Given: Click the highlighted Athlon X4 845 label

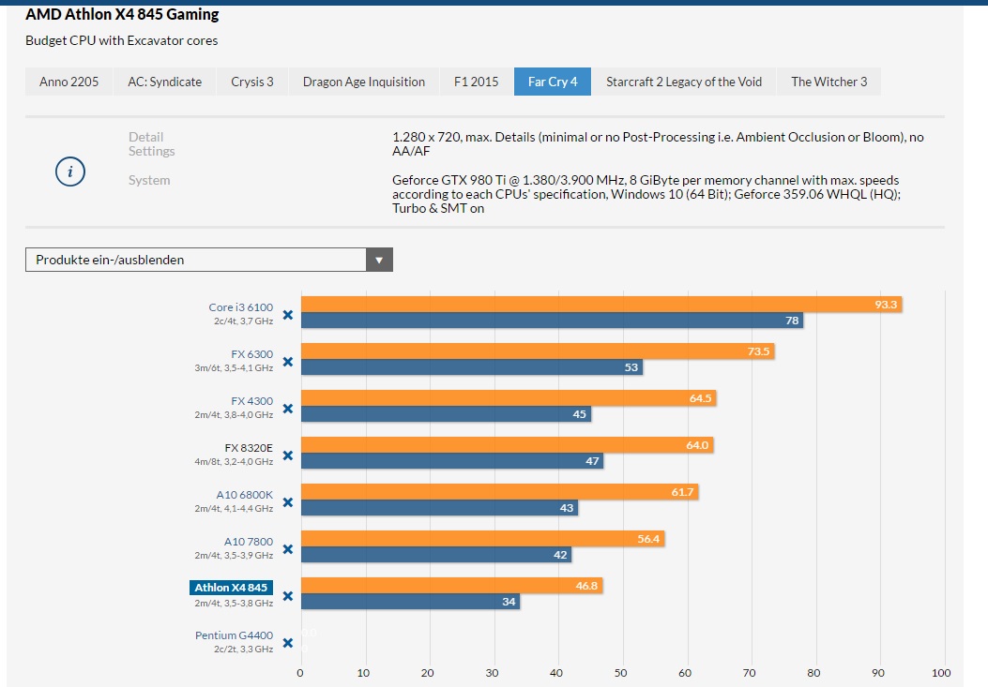Looking at the screenshot, I should point(231,588).
